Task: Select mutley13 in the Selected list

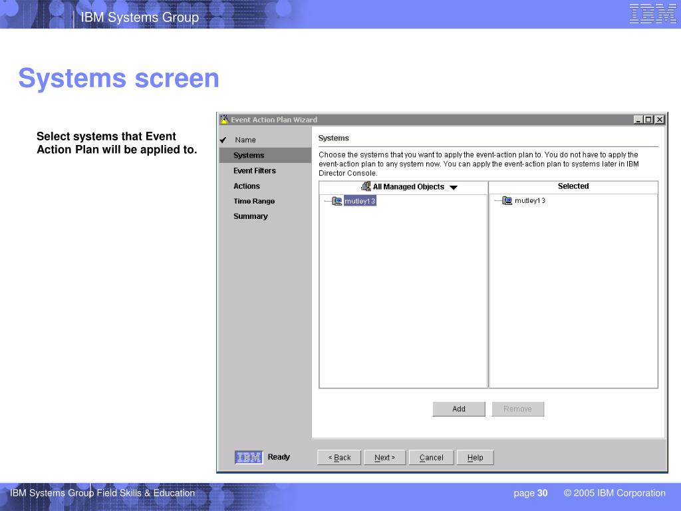Action: [x=530, y=200]
